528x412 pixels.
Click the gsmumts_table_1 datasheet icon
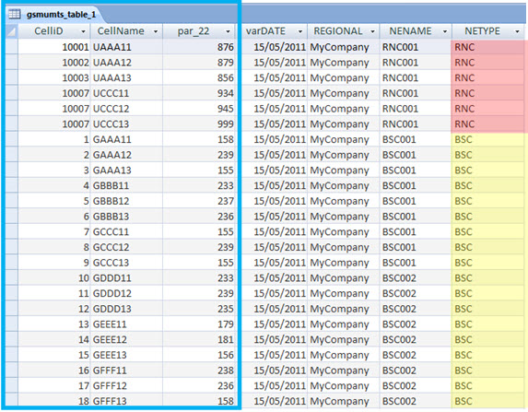click(14, 14)
